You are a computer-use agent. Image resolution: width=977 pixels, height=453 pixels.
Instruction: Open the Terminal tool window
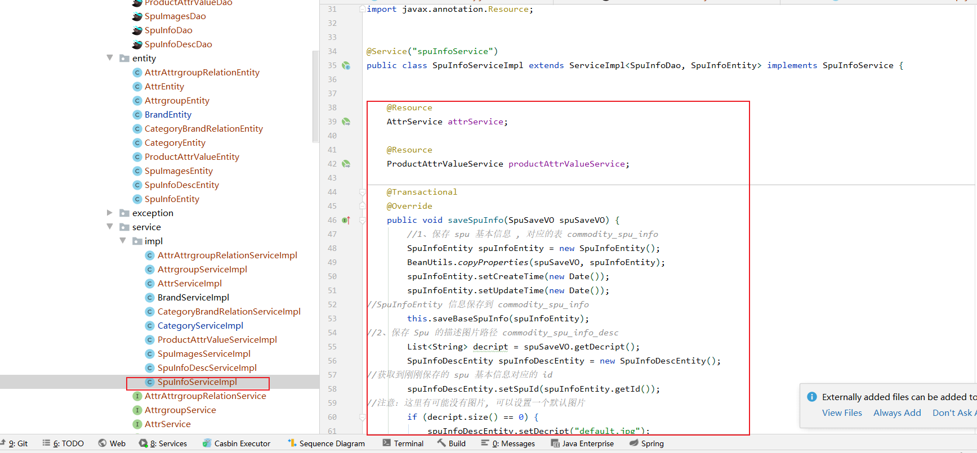coord(403,443)
